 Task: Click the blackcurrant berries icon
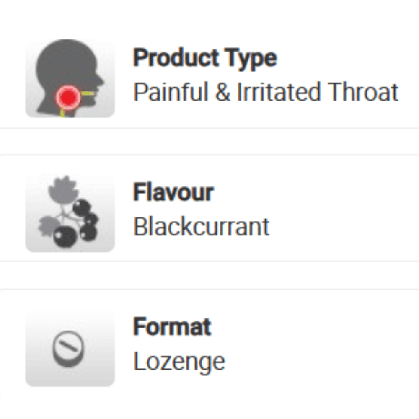pos(70,213)
